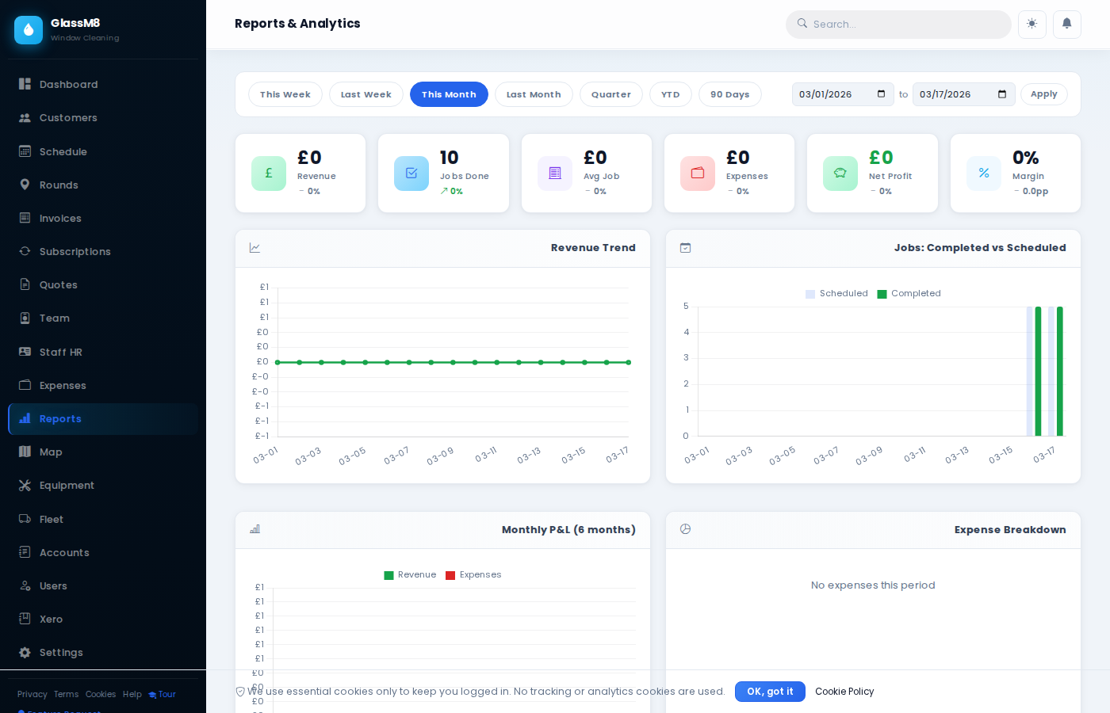Click the Margin percentage icon
The width and height of the screenshot is (1110, 713).
984,173
